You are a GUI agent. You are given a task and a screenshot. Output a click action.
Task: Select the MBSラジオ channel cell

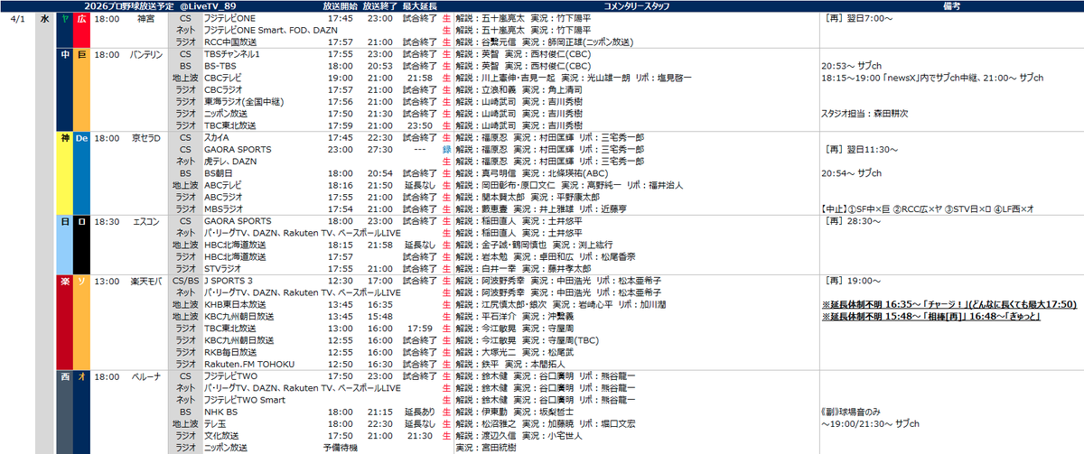(x=225, y=208)
